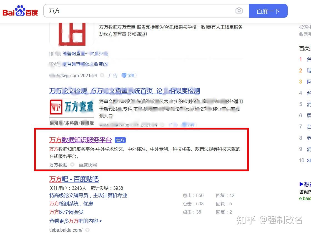Open post 万方医学网会员
This screenshot has width=311, height=233.
[x=66, y=212]
